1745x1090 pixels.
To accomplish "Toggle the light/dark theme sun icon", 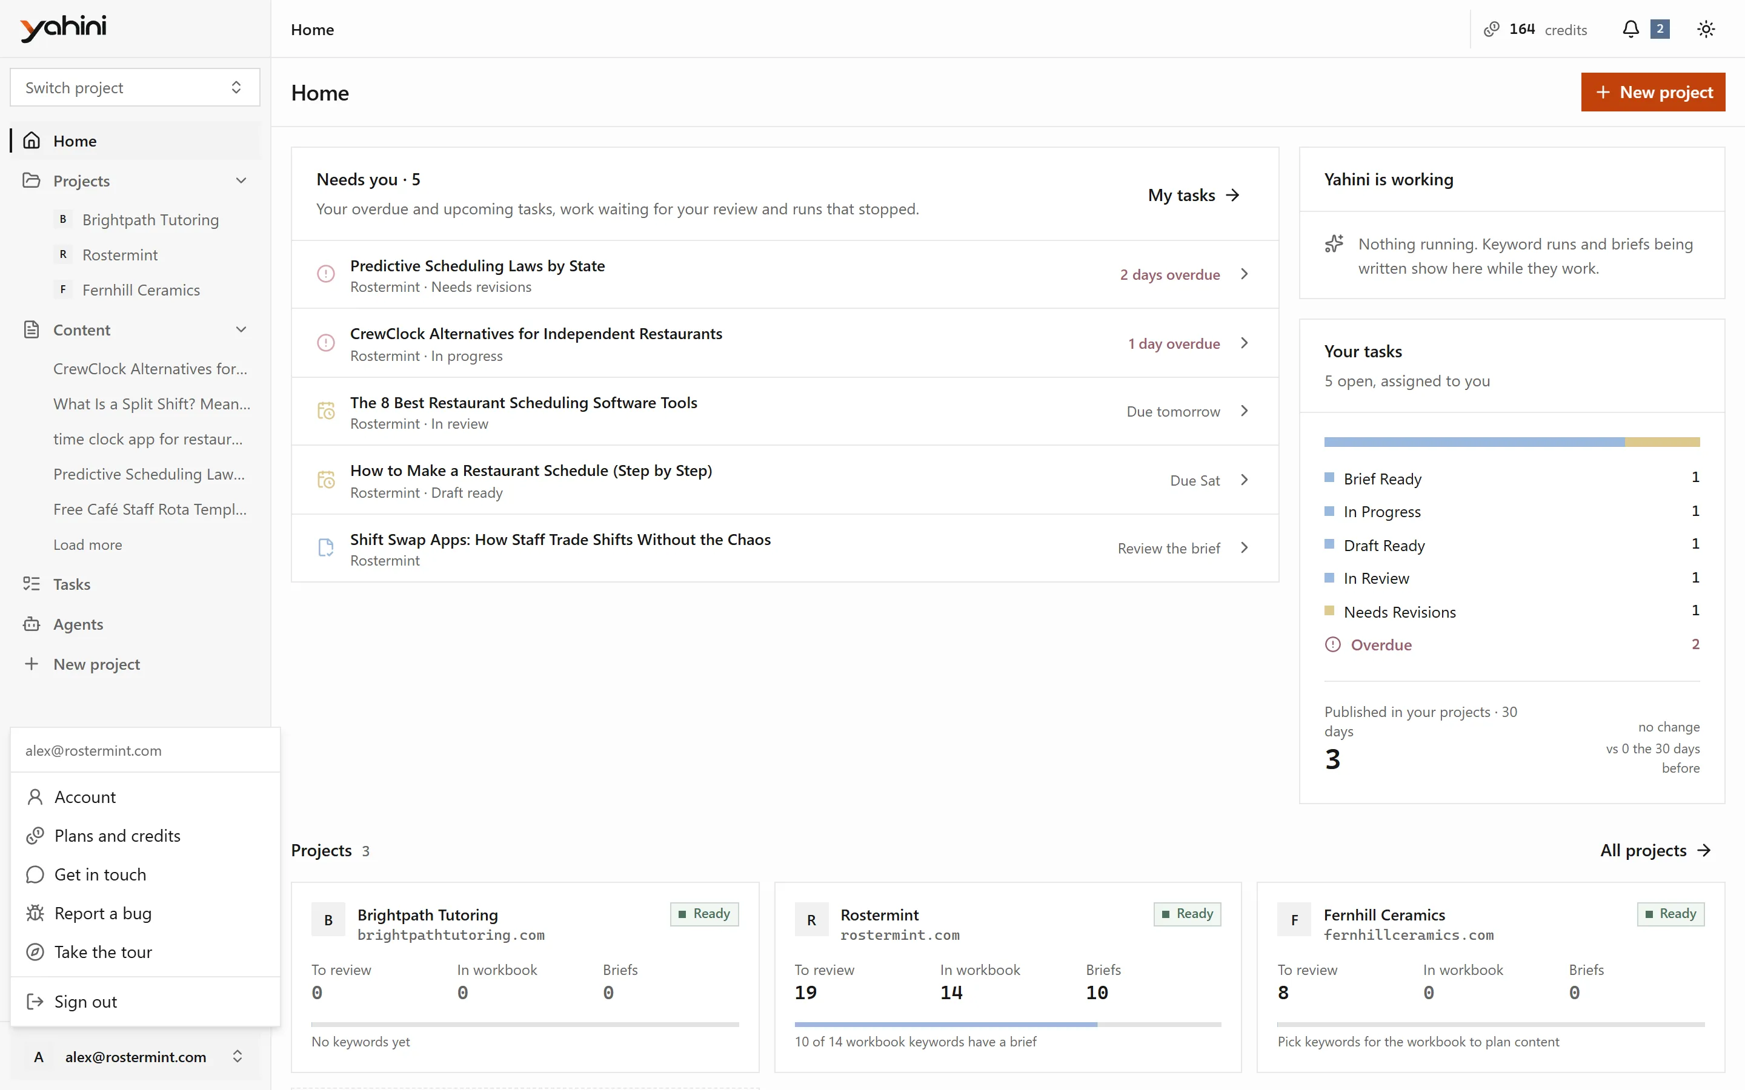I will (1706, 29).
